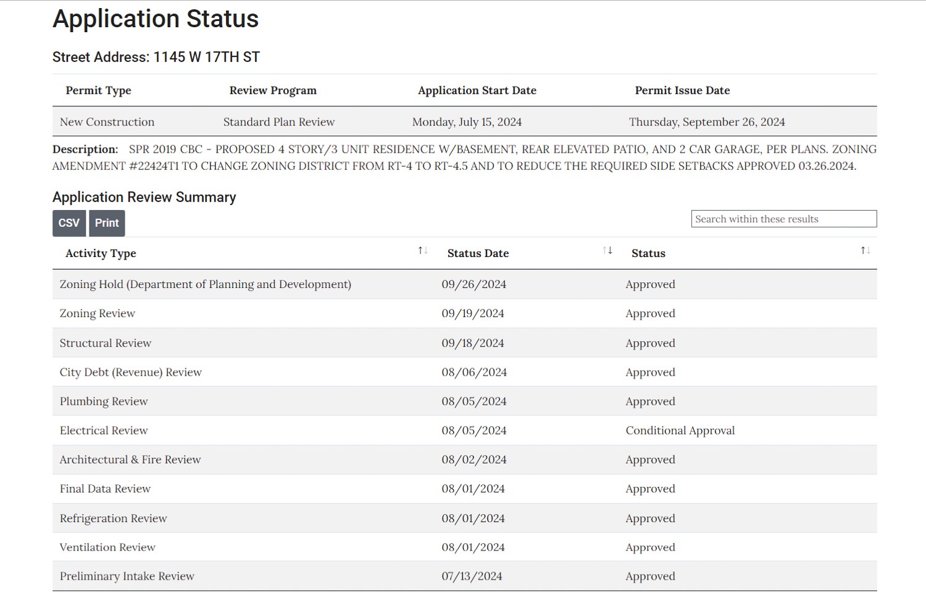Click the Status column sort arrows icon

tap(866, 250)
